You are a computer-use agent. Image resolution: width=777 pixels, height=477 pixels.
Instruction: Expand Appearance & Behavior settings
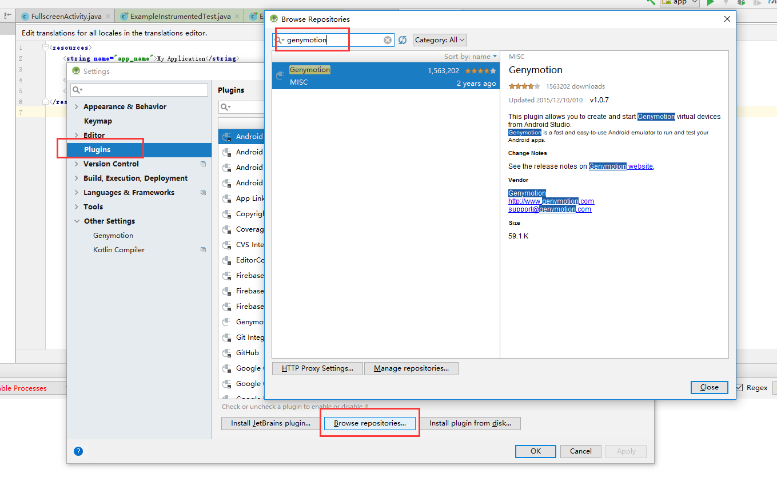pos(77,107)
